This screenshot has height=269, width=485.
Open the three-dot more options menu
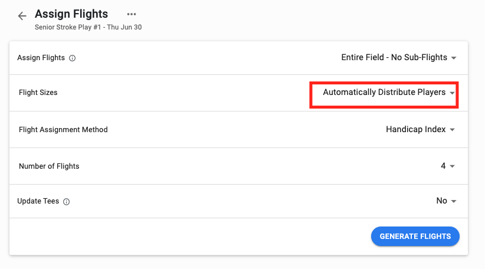(132, 14)
